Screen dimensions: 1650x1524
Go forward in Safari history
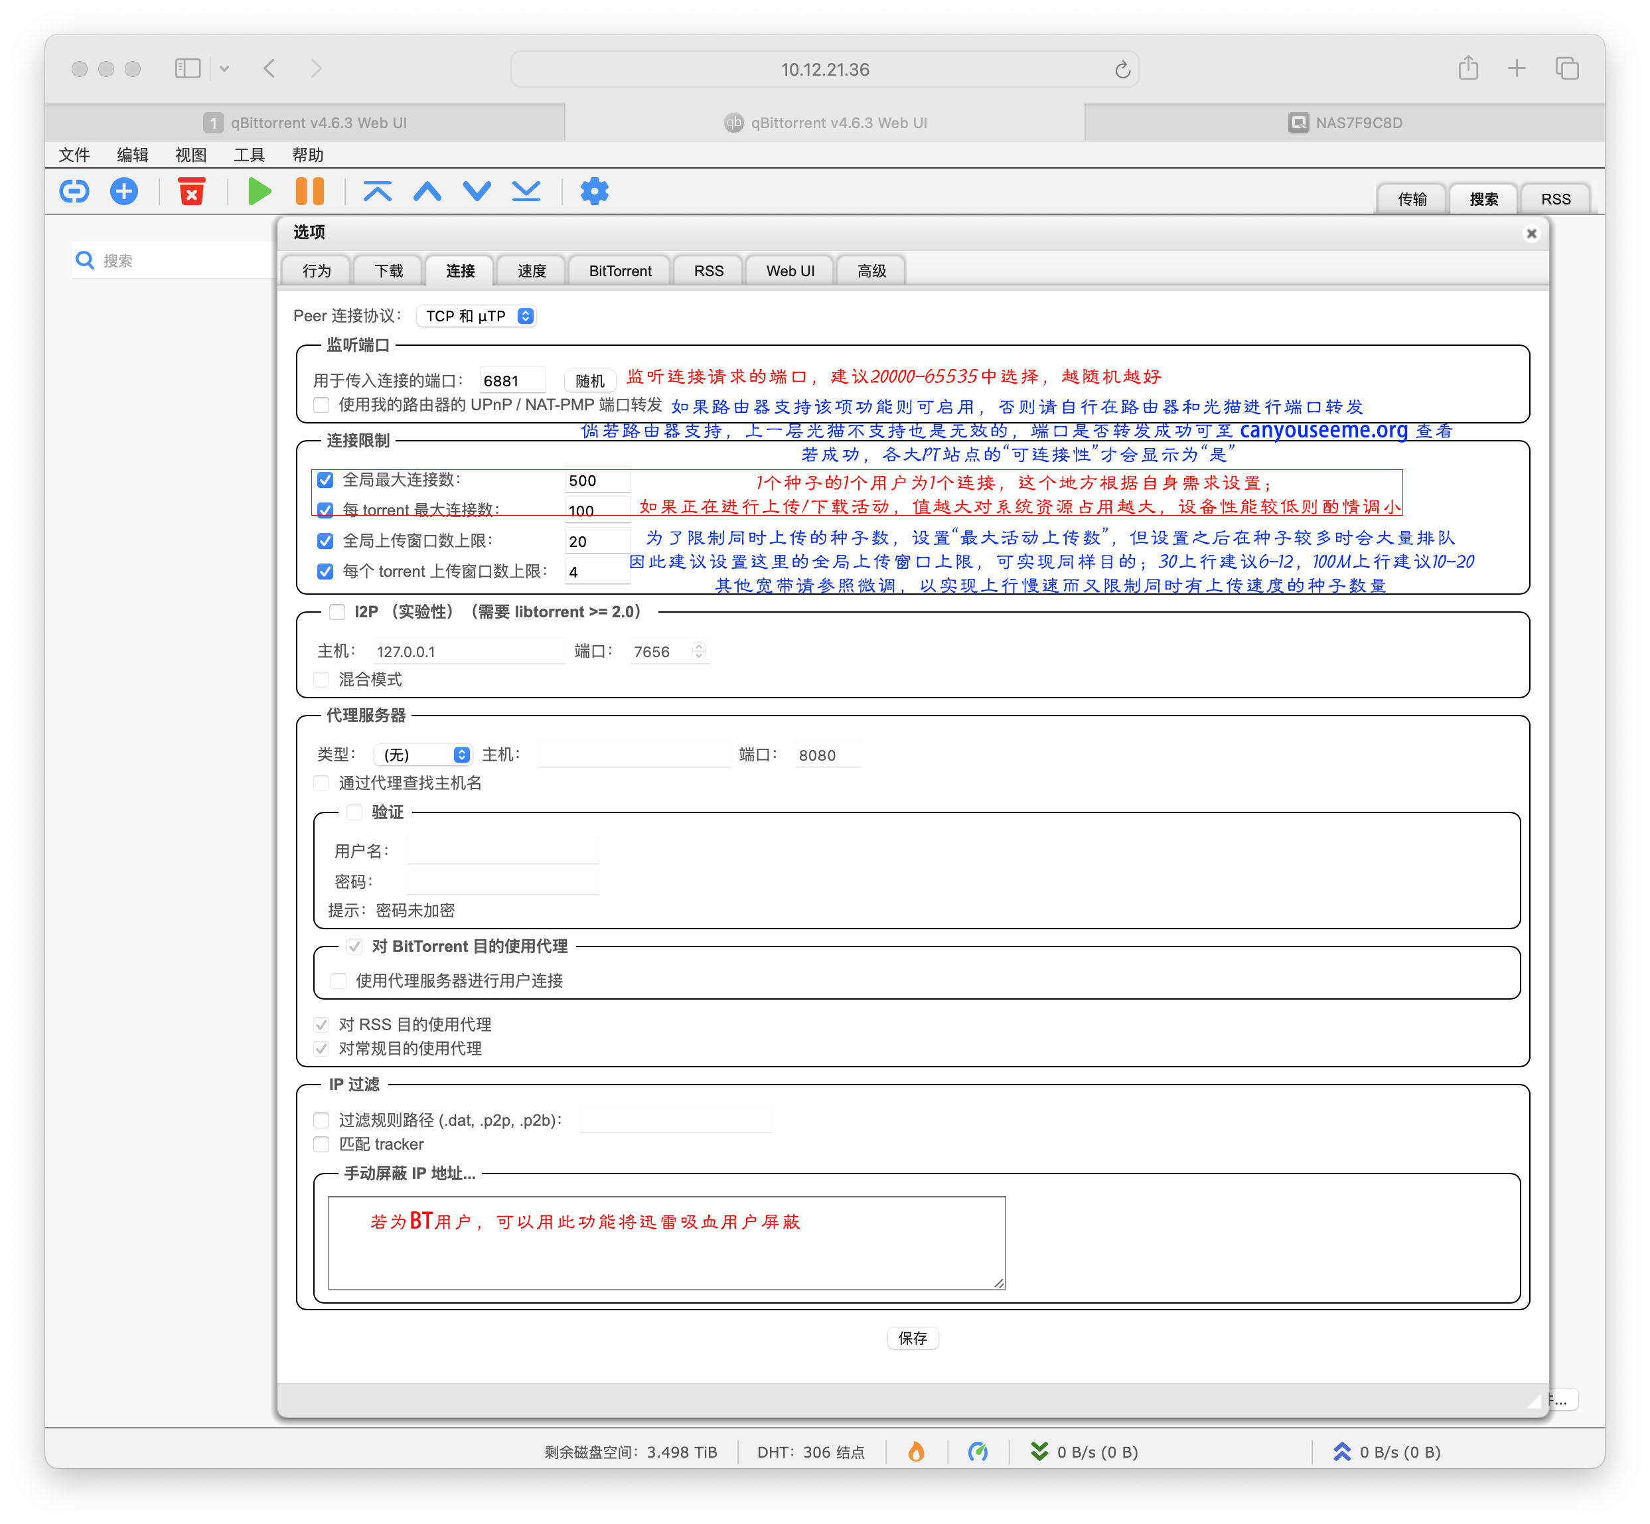[x=317, y=68]
